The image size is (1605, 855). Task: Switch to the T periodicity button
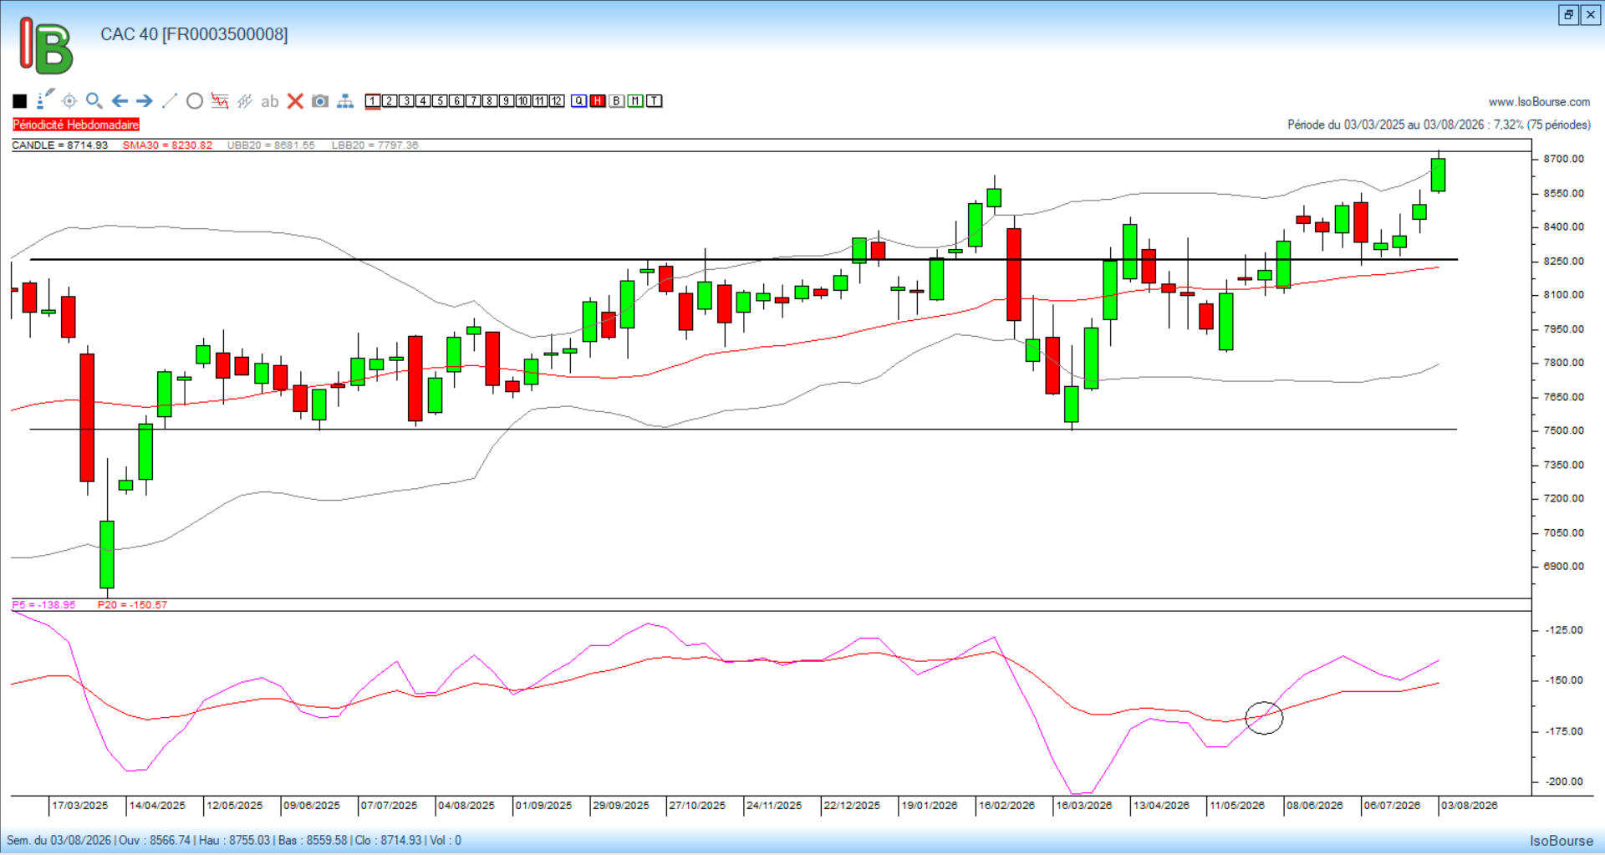pos(655,101)
